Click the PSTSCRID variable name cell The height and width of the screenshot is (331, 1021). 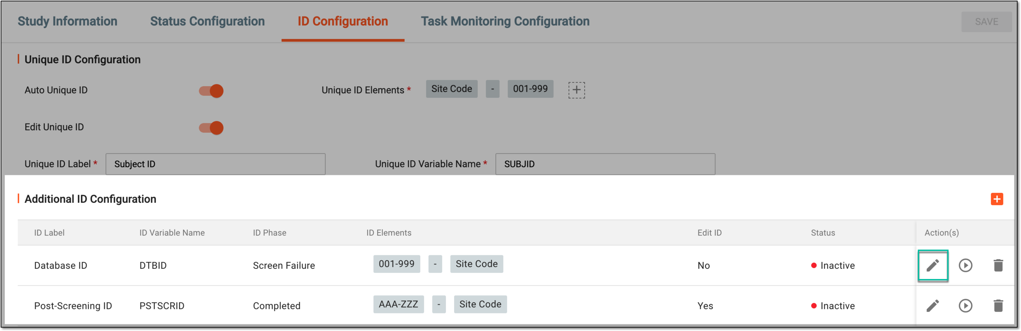tap(162, 306)
